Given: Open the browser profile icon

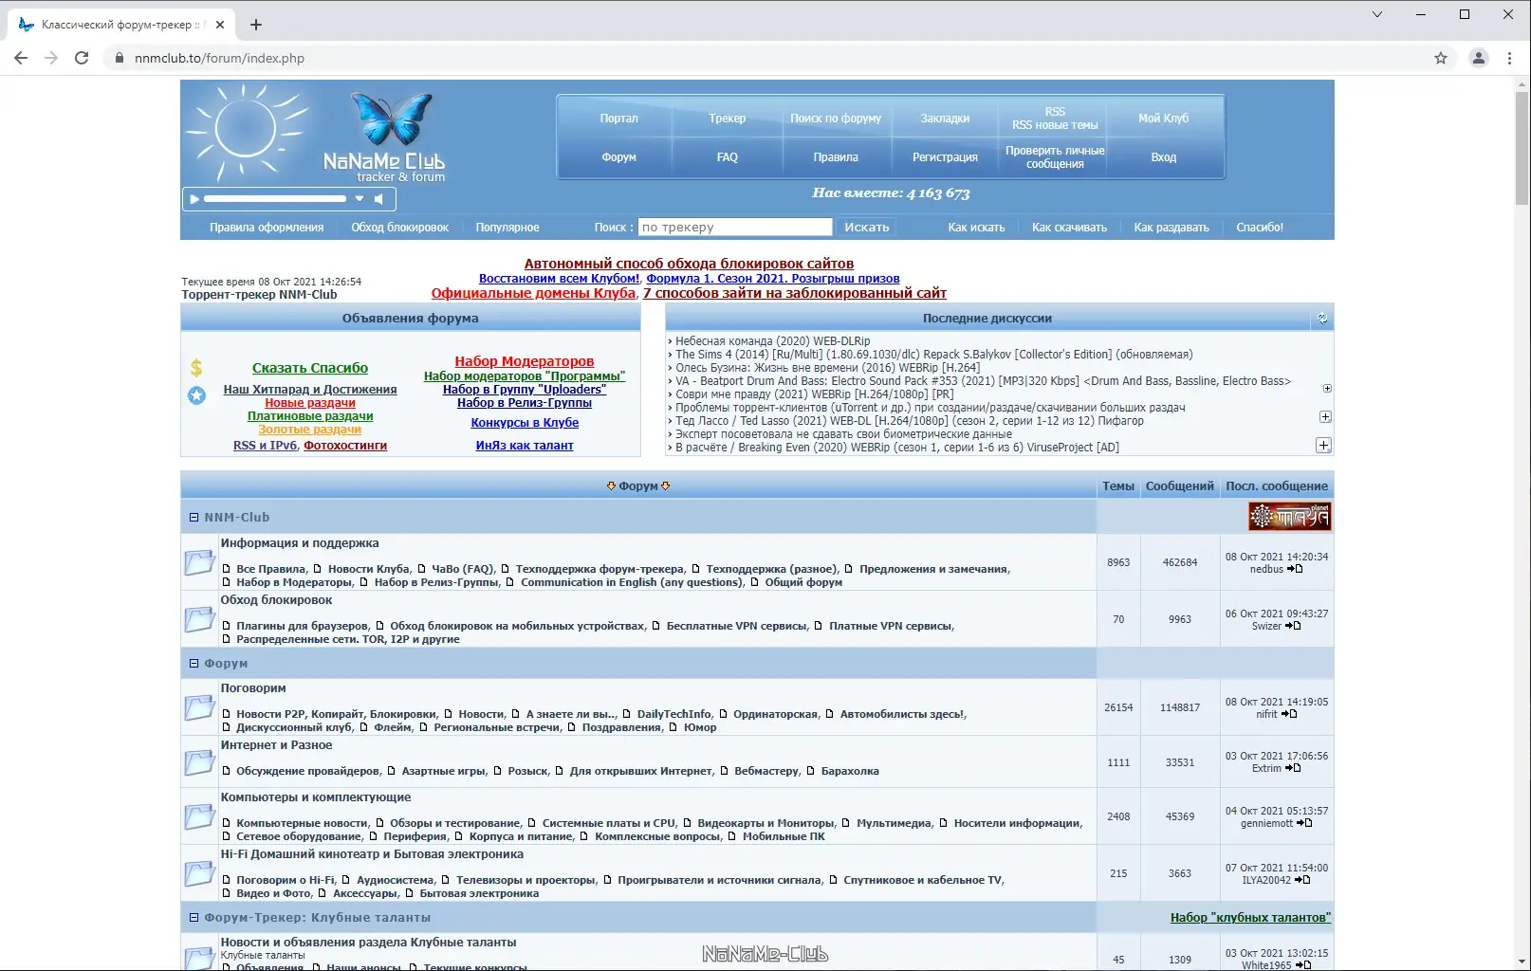Looking at the screenshot, I should [x=1478, y=58].
